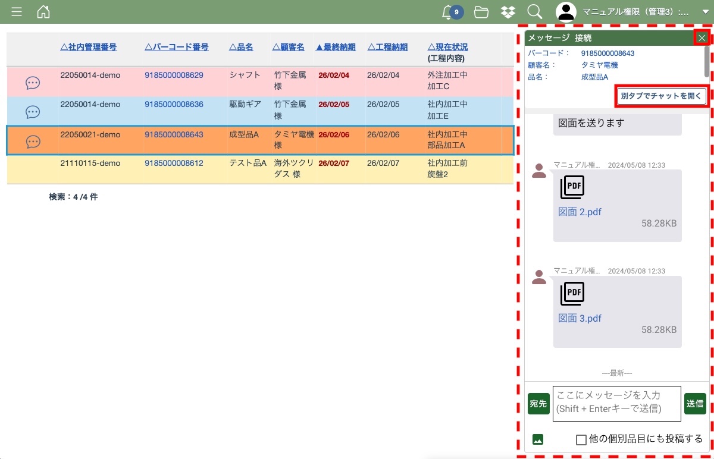Click the Dropbox icon
714x459 pixels.
pos(508,12)
